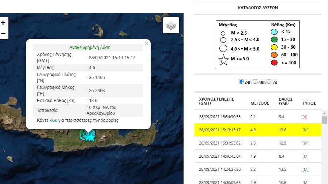Zoom out on the map
The height and width of the screenshot is (184, 328).
(x=3, y=34)
